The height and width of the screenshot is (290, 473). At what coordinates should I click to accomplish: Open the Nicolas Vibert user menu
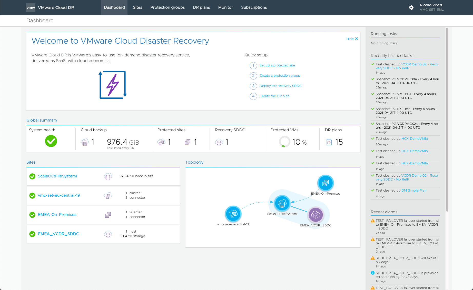click(x=432, y=7)
